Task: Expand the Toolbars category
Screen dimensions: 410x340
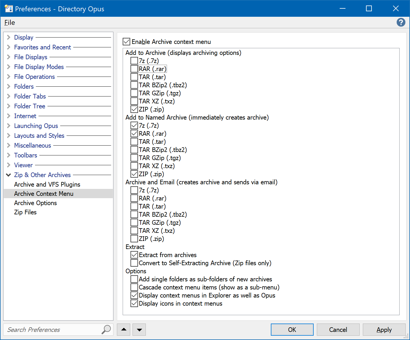Action: 8,155
